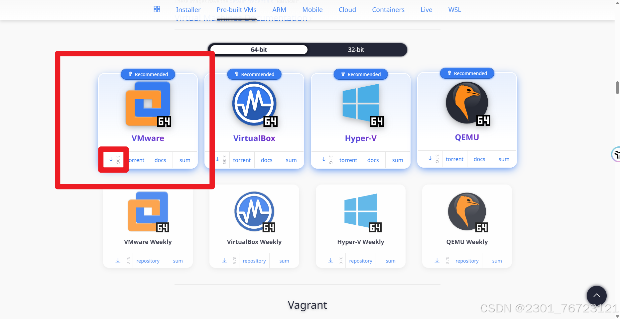Open the VMware docs link
620x319 pixels.
tap(160, 160)
